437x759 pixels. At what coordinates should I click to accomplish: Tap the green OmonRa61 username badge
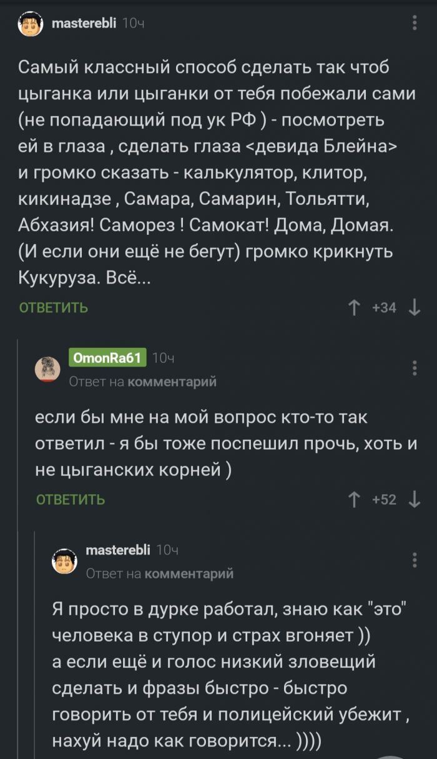tap(107, 358)
